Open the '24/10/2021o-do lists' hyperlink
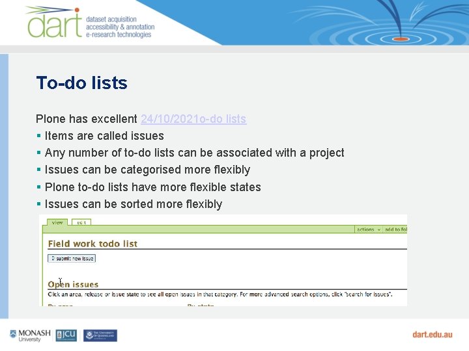The image size is (469, 351). (x=193, y=119)
